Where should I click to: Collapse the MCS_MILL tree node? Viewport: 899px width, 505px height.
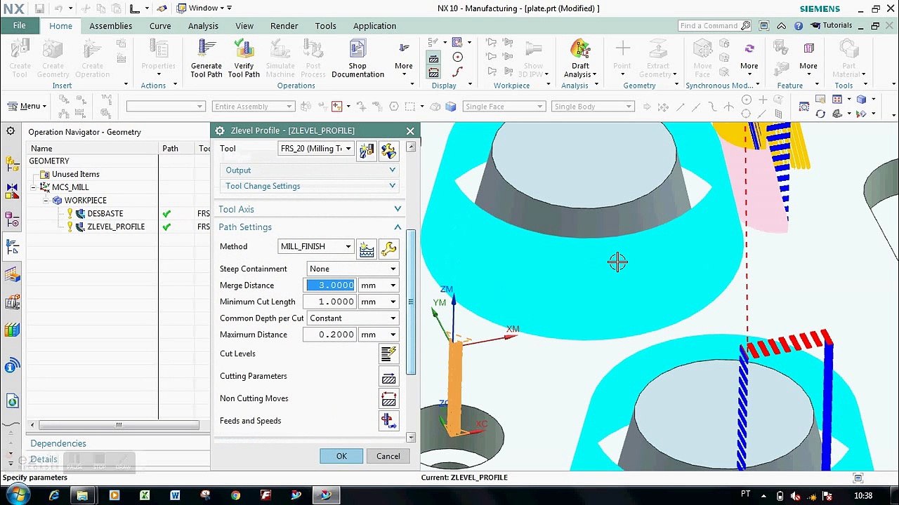coord(34,187)
